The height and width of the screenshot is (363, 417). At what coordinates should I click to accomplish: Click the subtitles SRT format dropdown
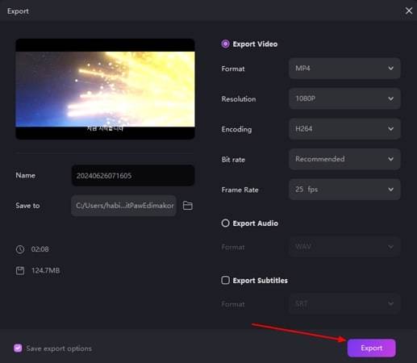pos(344,304)
